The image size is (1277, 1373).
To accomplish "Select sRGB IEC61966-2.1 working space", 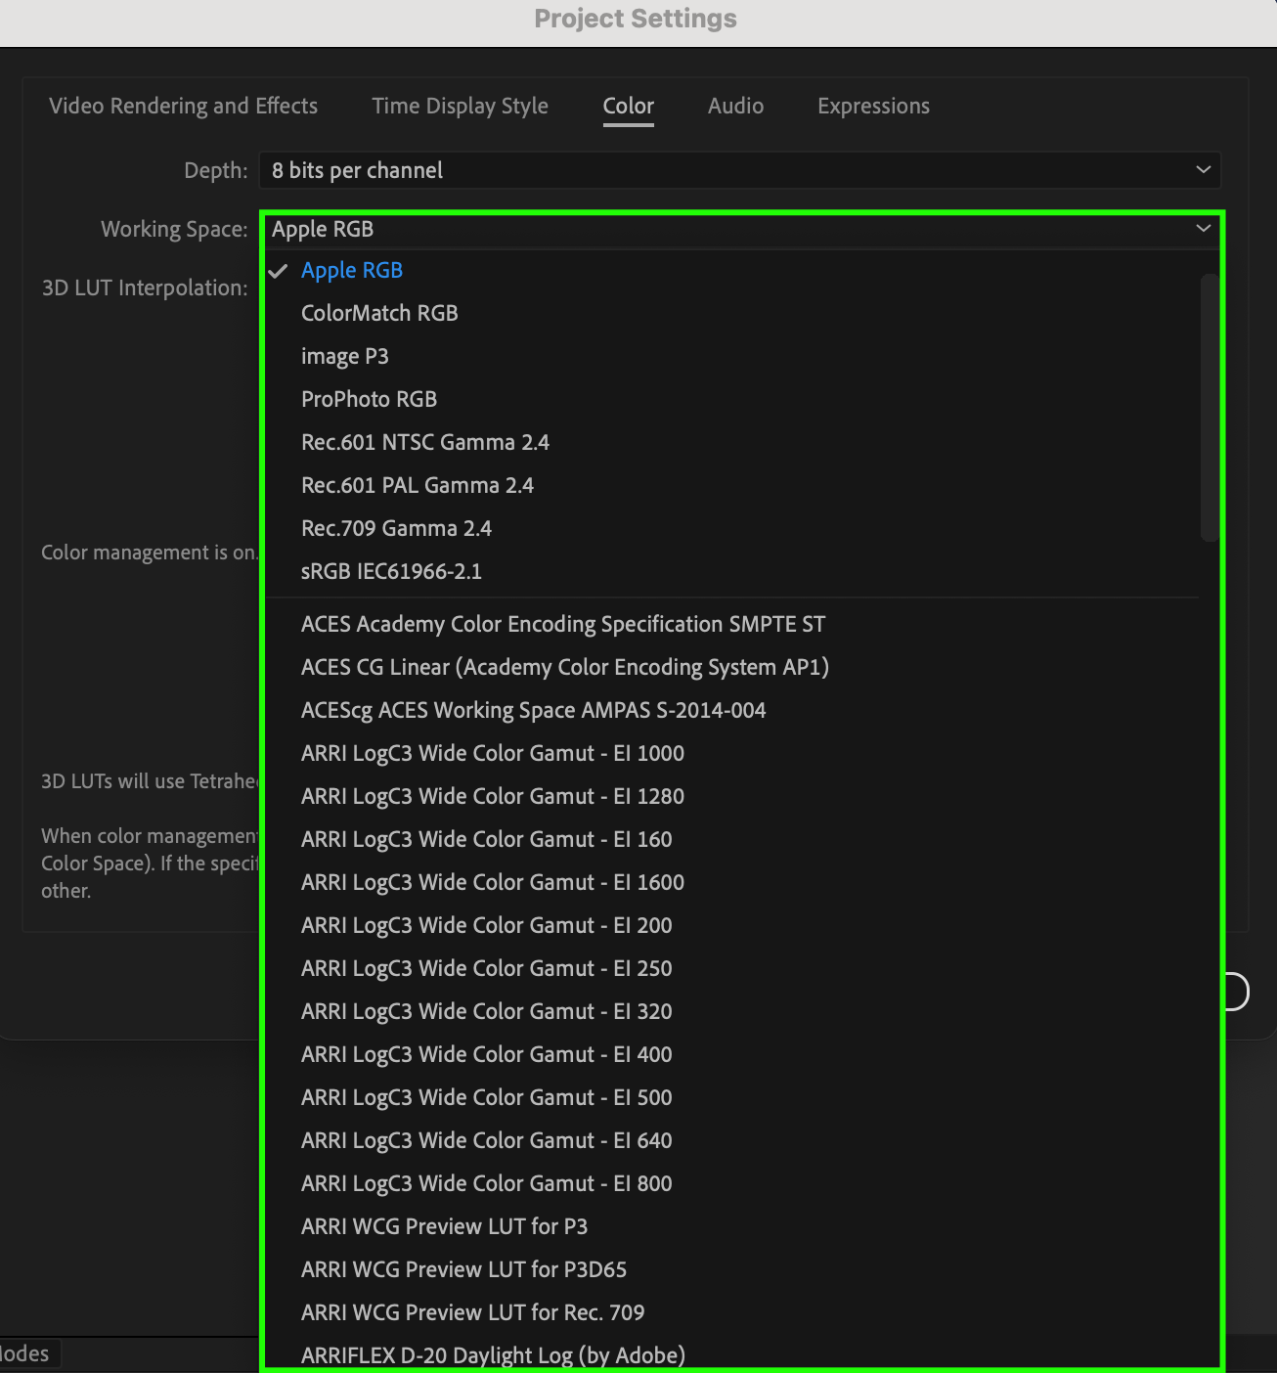I will [x=391, y=571].
